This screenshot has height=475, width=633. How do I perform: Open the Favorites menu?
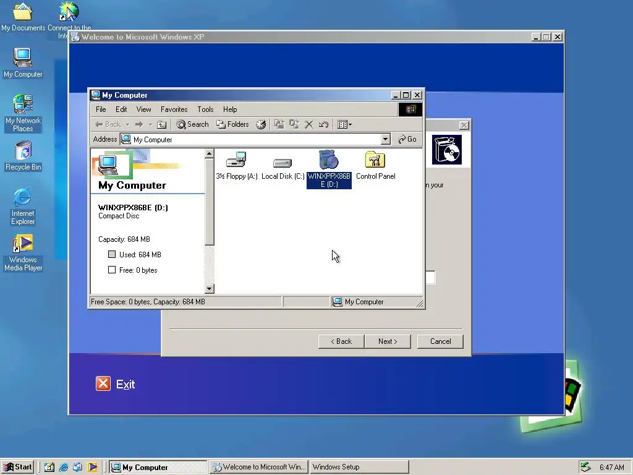coord(174,109)
